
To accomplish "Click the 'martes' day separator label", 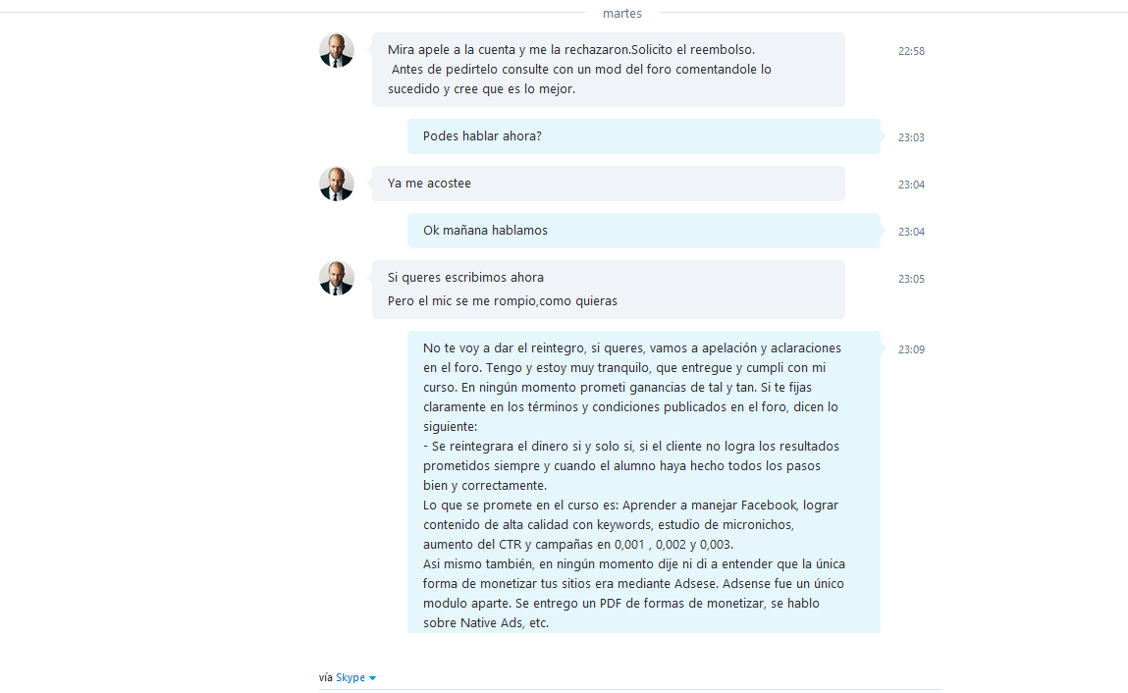I will point(622,13).
